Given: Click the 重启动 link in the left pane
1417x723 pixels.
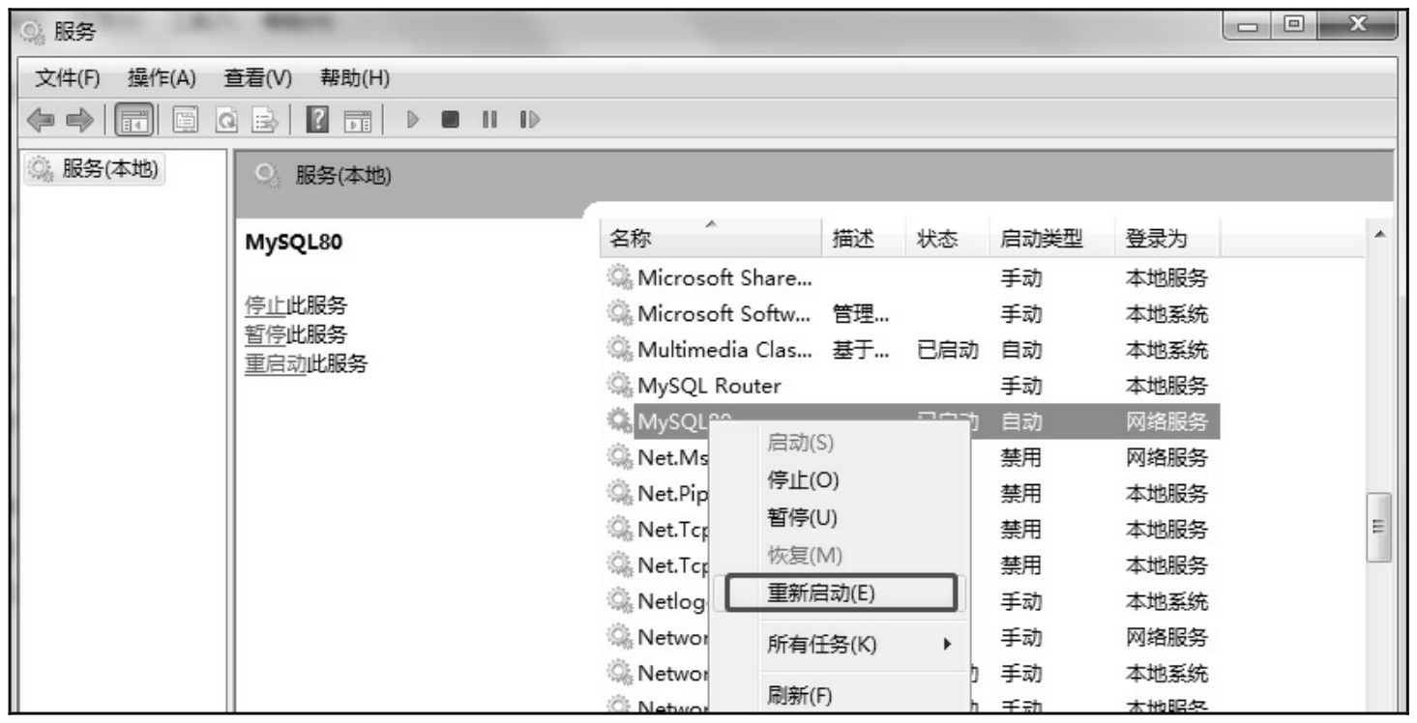Looking at the screenshot, I should tap(275, 363).
